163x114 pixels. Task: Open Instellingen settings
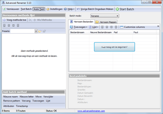pyautogui.click(x=55, y=9)
